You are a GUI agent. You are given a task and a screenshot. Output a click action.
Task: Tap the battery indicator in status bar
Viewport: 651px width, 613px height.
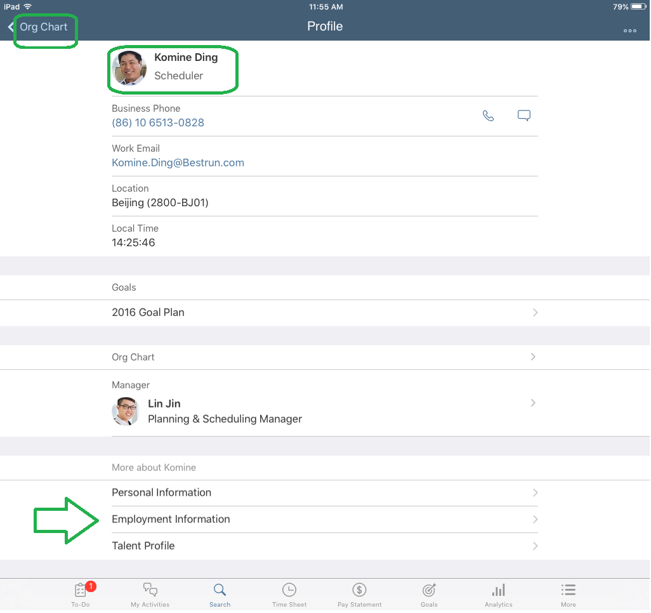[x=638, y=6]
